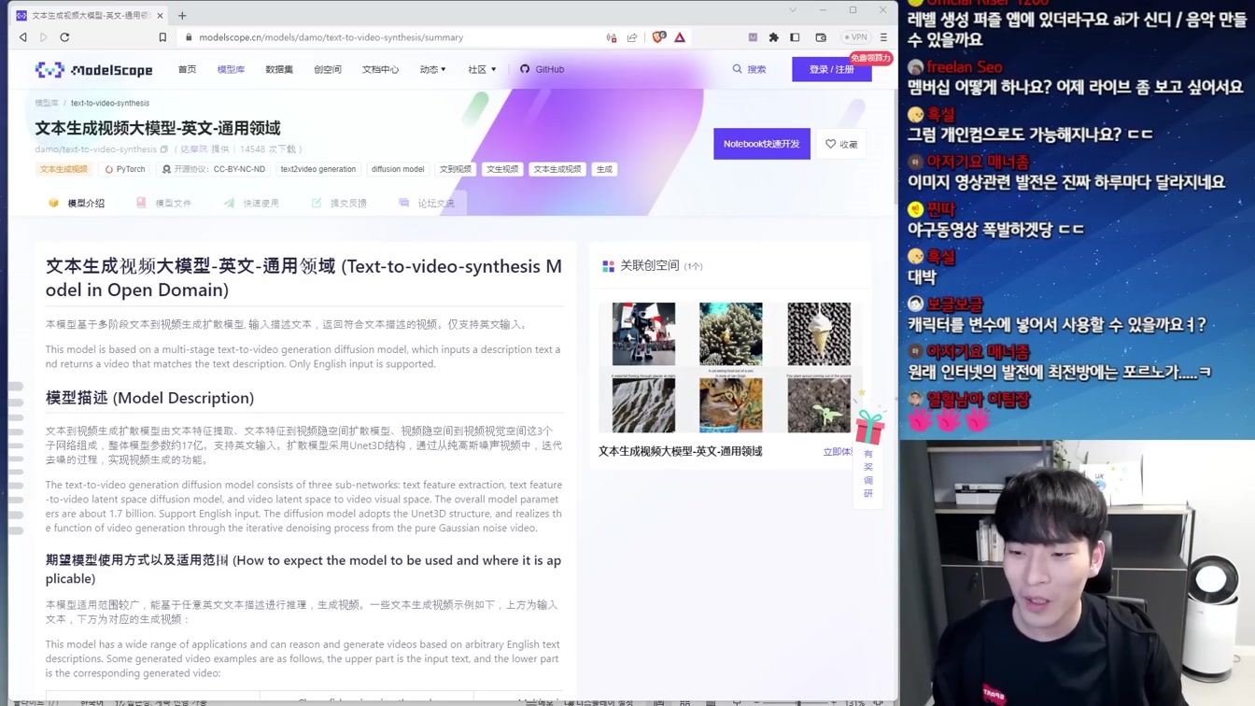Click the gift box reward icon

pyautogui.click(x=868, y=426)
